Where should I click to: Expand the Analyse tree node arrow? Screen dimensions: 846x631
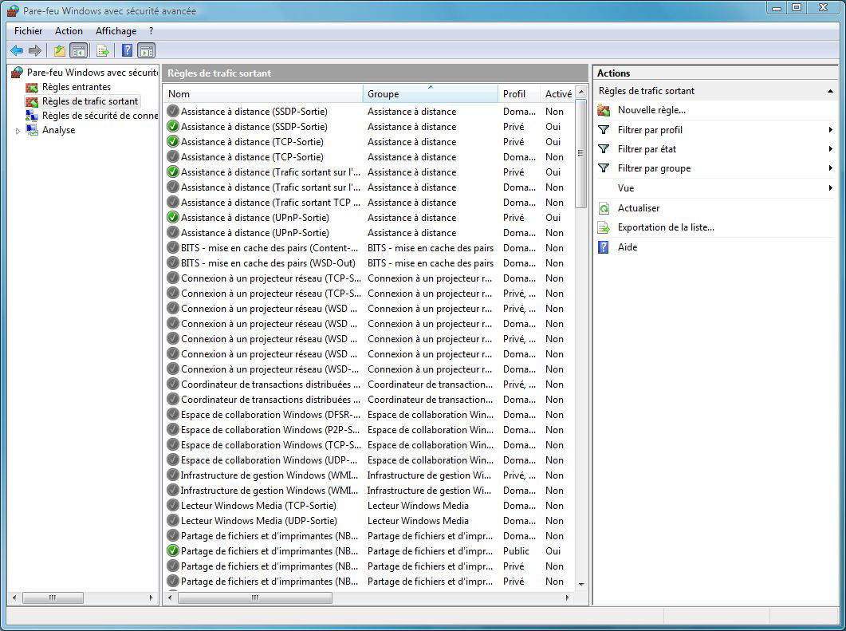(18, 131)
